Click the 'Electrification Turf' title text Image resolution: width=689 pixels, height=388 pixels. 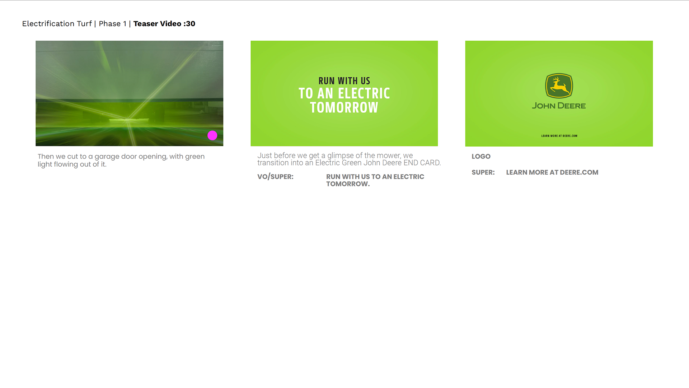[57, 24]
